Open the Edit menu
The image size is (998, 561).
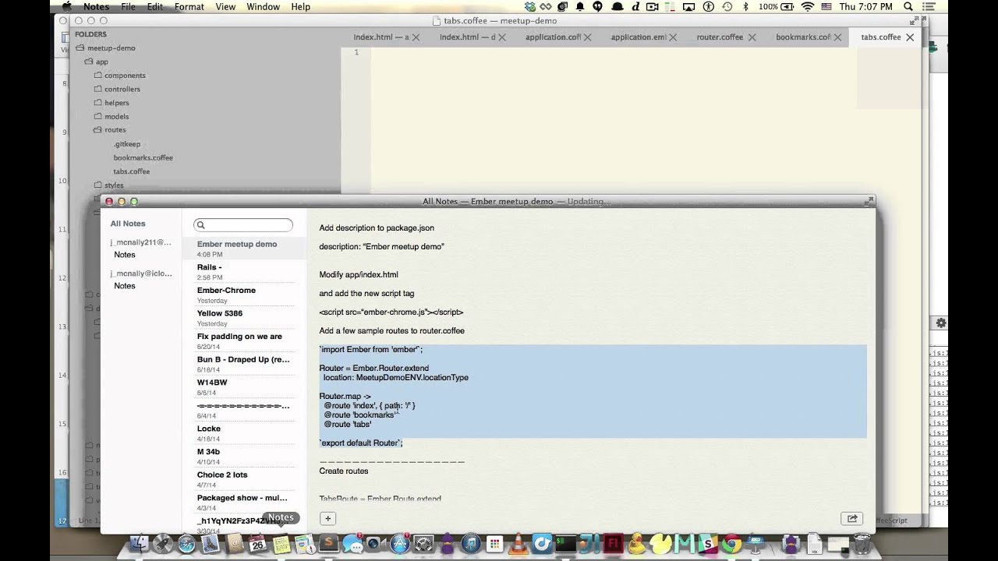tap(155, 6)
